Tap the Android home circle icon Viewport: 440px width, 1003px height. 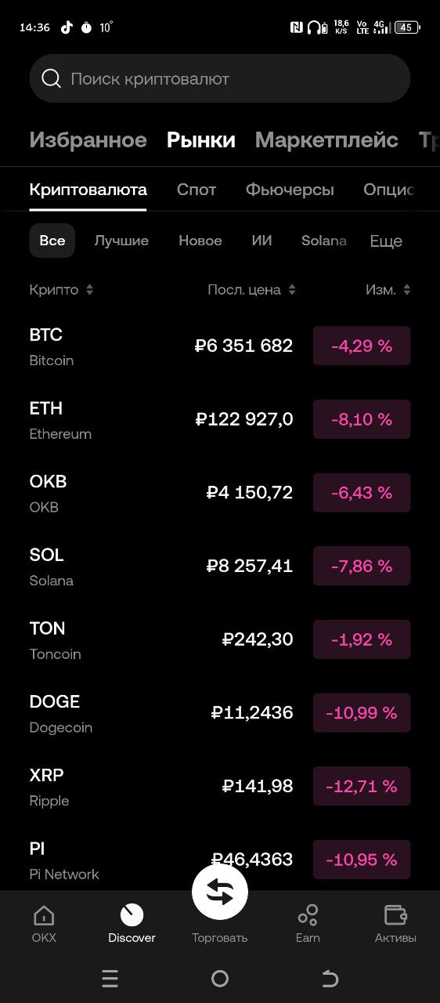pyautogui.click(x=220, y=978)
